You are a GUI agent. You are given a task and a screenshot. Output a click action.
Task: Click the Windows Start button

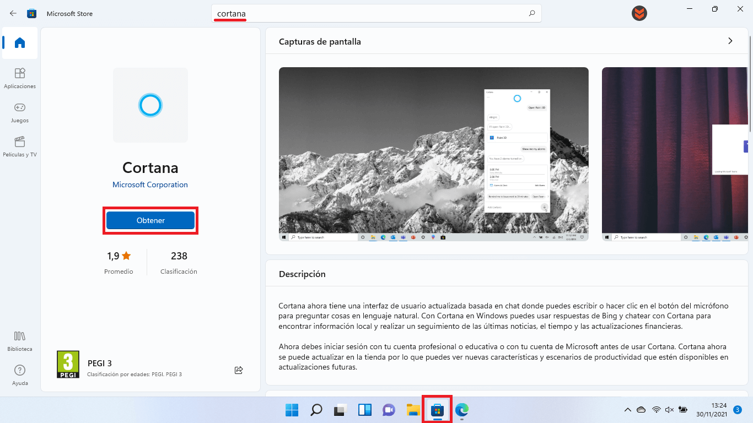(292, 410)
